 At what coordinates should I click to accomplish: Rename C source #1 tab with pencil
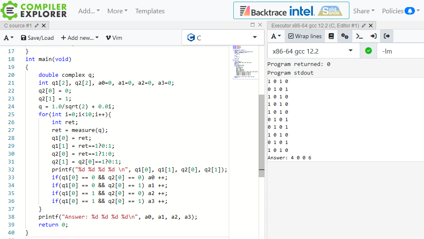(36, 26)
